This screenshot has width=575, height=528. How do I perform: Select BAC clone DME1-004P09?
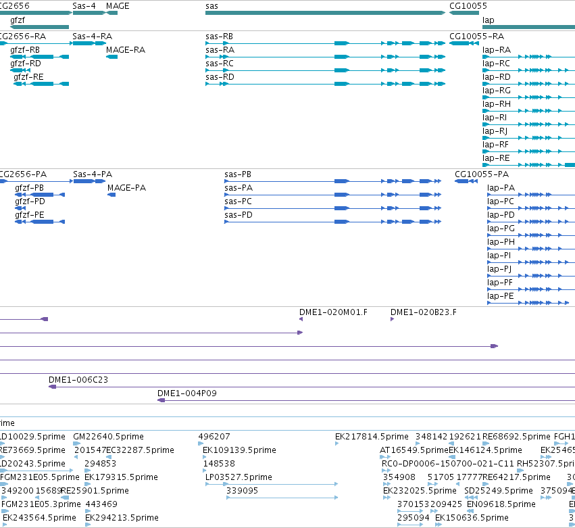click(x=366, y=400)
